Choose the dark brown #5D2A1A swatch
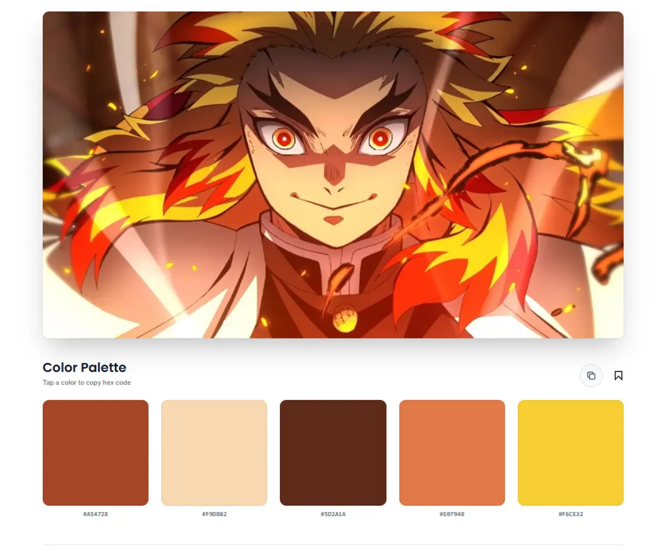 click(333, 453)
